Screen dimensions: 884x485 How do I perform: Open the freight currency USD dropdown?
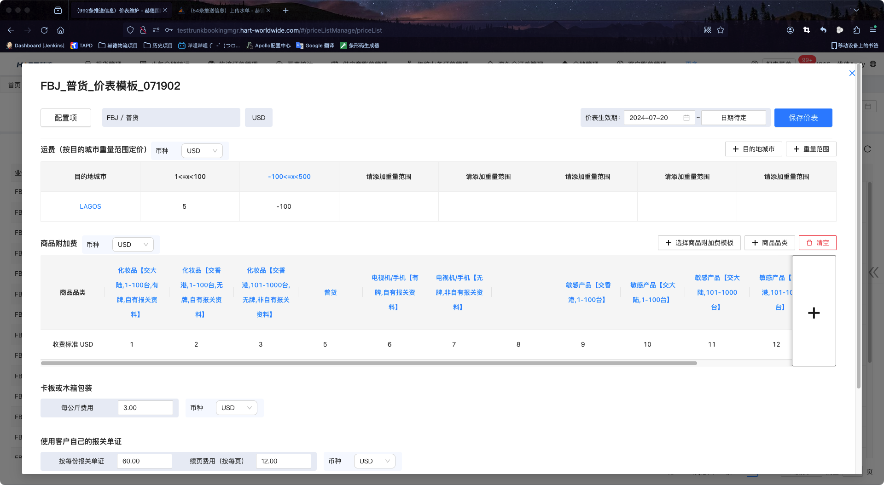point(202,151)
